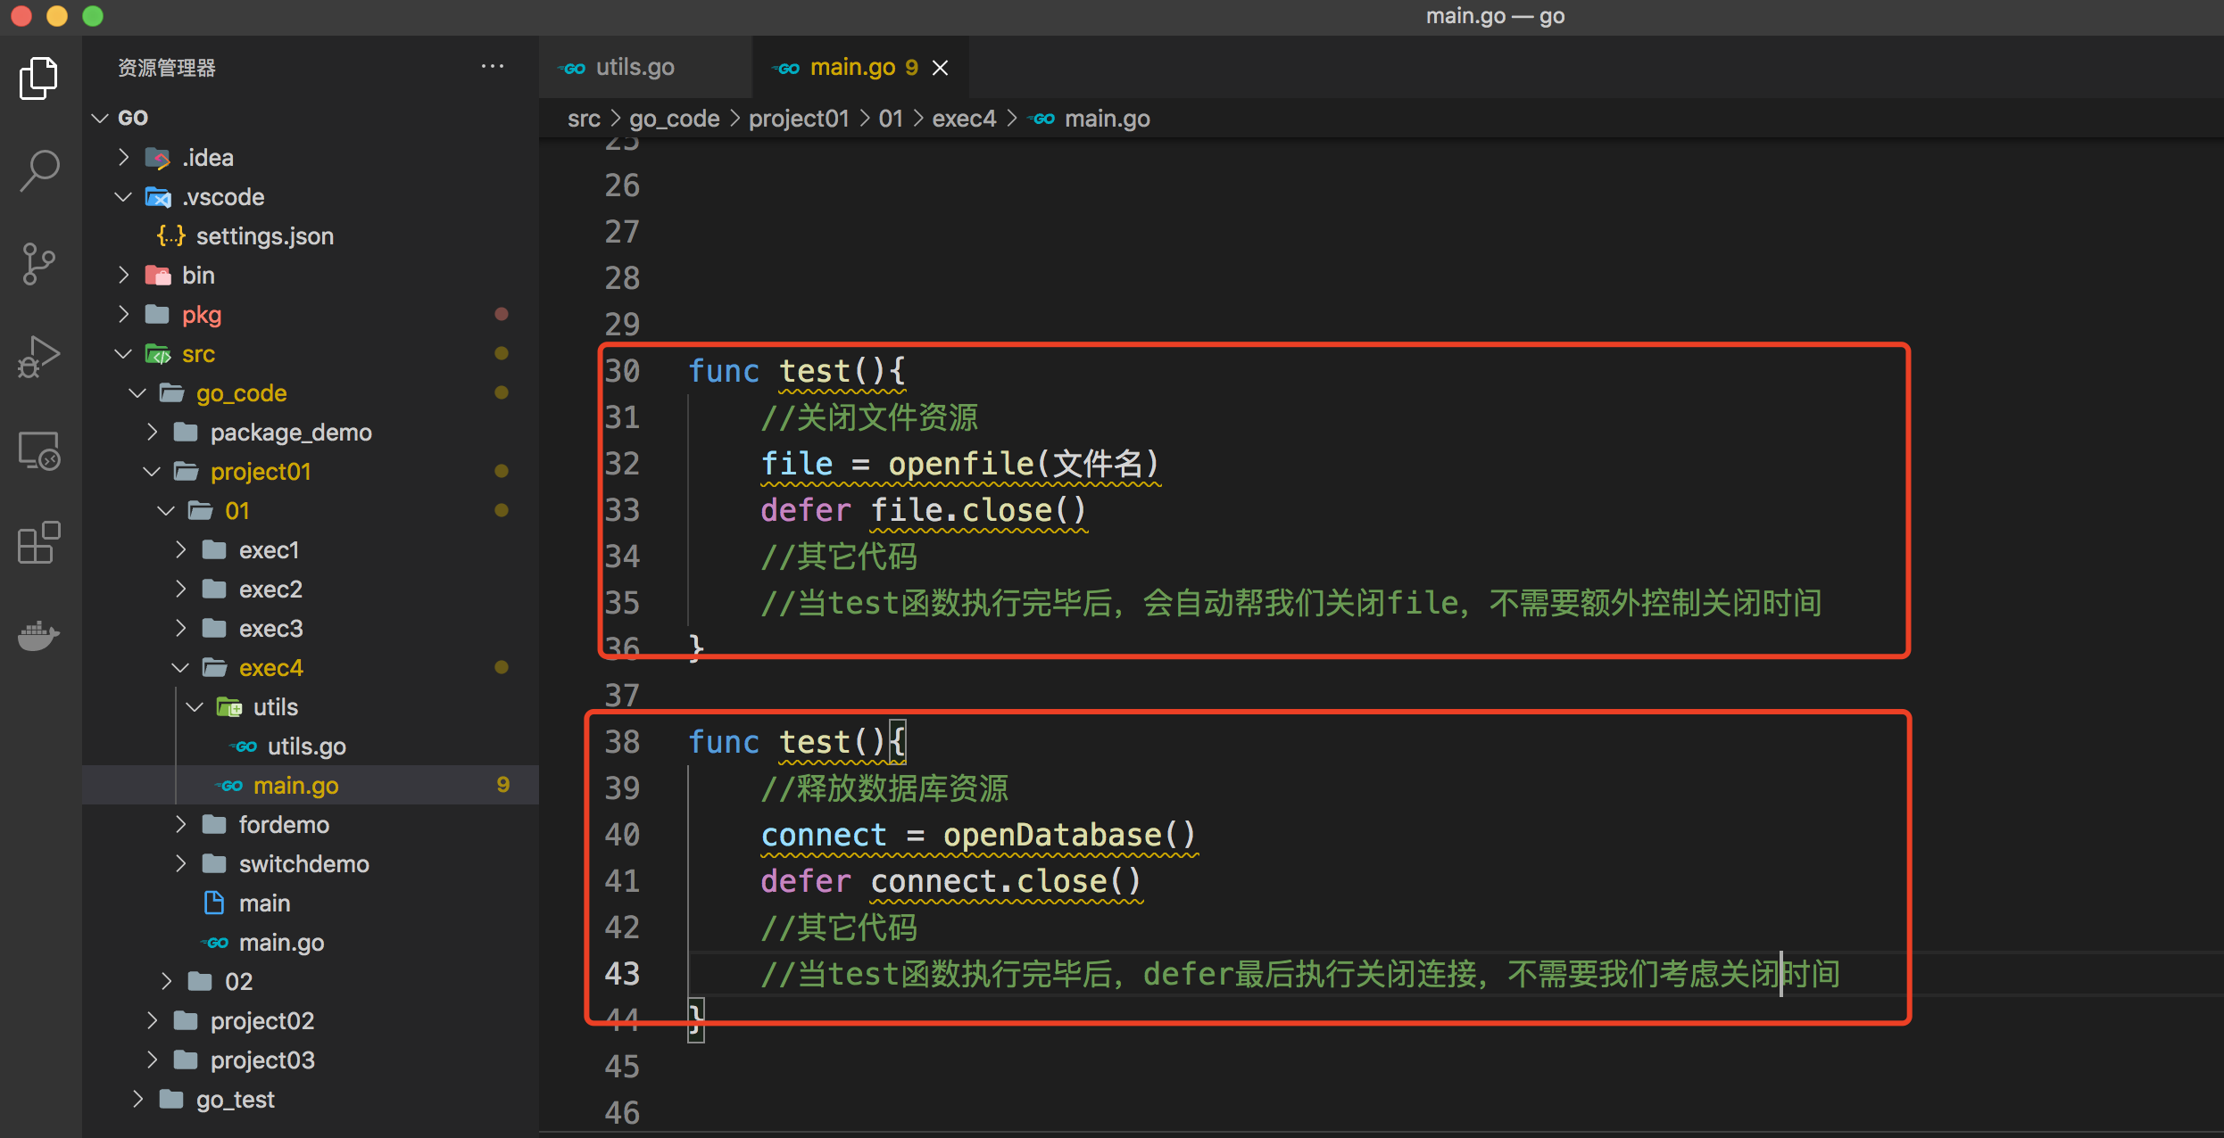Collapse the src folder
Viewport: 2224px width, 1138px height.
click(x=198, y=354)
